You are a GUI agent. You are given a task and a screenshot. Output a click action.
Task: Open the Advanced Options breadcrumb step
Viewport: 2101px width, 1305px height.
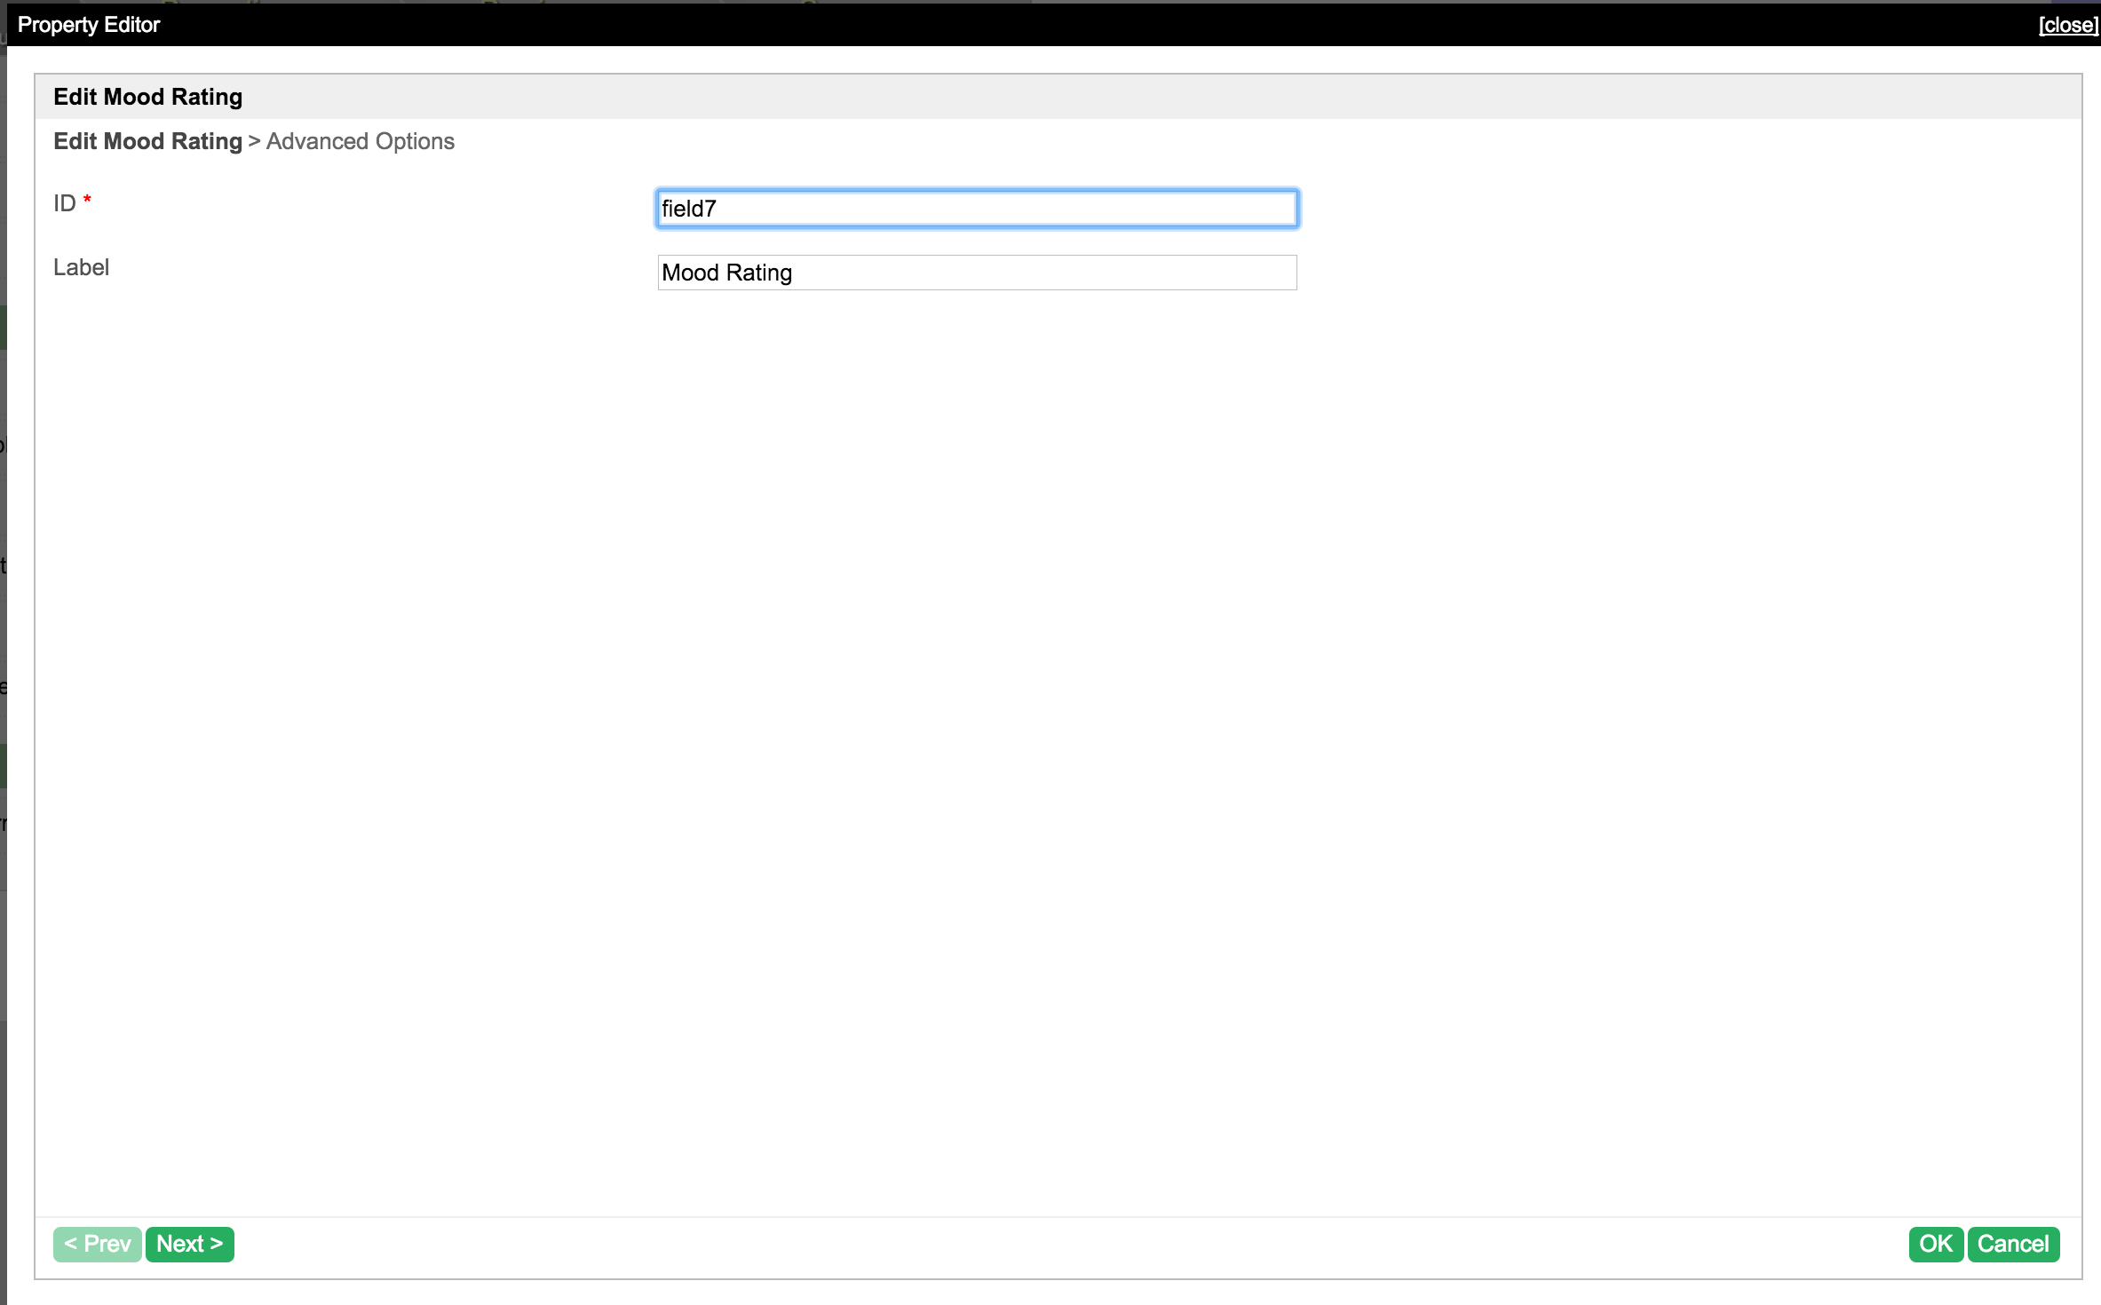tap(360, 141)
